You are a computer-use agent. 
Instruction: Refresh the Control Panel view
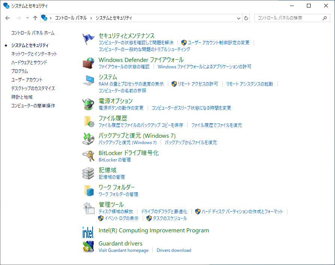tap(246, 18)
